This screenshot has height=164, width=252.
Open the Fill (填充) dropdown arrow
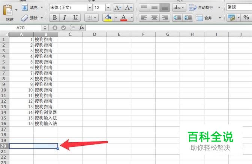(x=42, y=7)
